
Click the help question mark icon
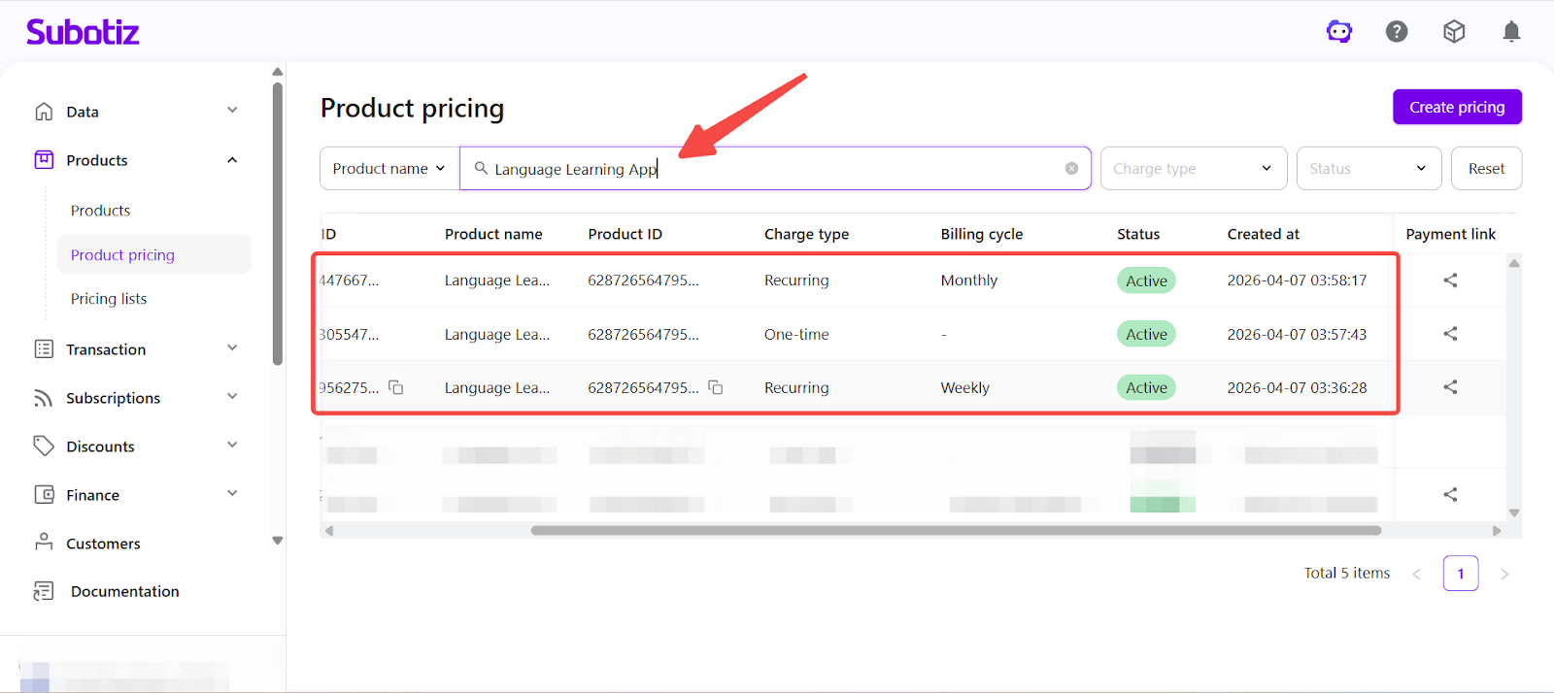[1397, 32]
